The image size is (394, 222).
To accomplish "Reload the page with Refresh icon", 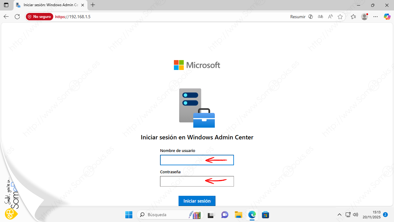I will [17, 17].
